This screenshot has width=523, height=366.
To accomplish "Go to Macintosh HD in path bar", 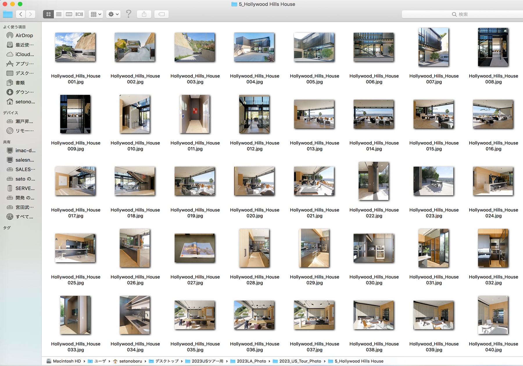I will [67, 361].
